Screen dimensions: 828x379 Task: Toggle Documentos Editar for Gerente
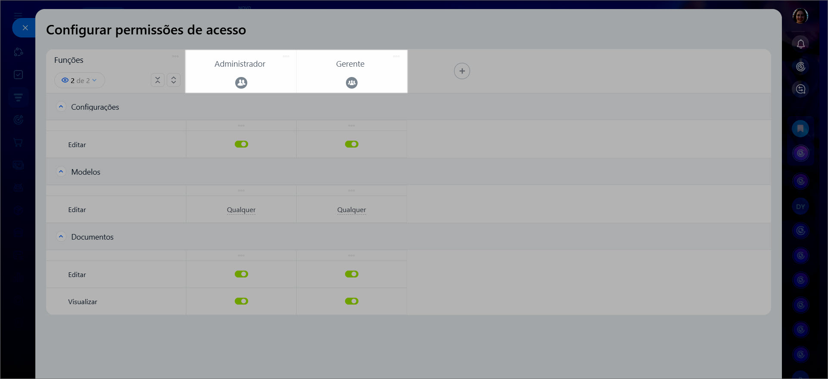[352, 274]
